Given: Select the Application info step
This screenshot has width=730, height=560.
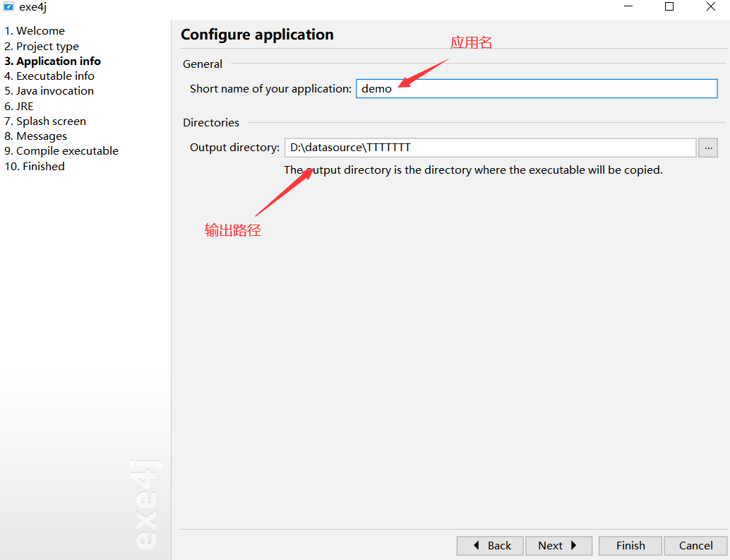Looking at the screenshot, I should [52, 61].
